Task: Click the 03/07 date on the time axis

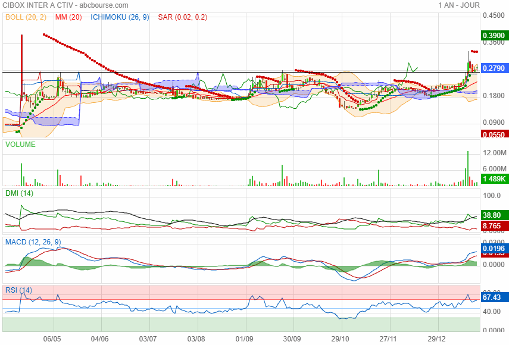Action: pos(148,339)
